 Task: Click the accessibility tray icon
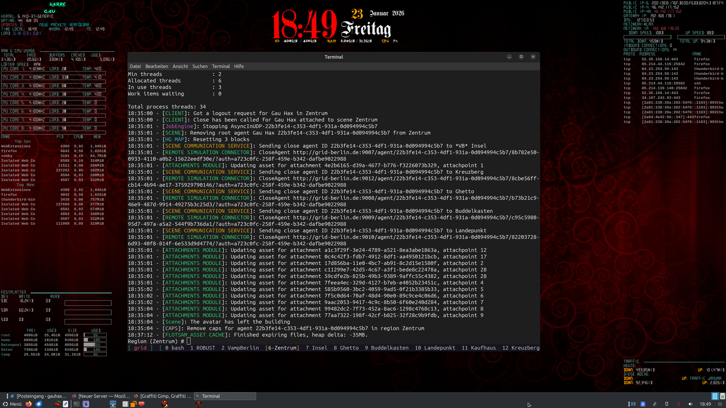click(643, 404)
